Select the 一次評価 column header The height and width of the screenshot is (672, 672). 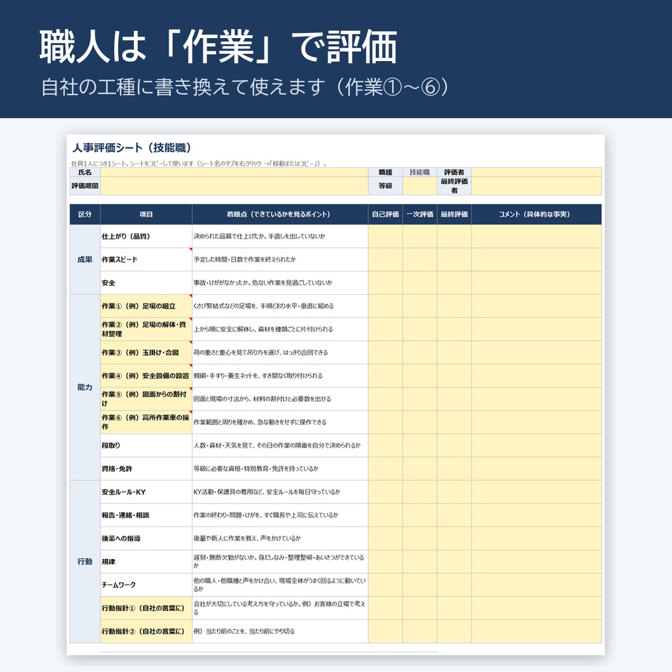click(419, 215)
